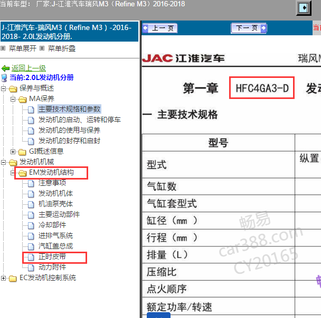The width and height of the screenshot is (321, 318).
Task: Collapse the EM发动机结构 tree node
Action: click(13, 173)
